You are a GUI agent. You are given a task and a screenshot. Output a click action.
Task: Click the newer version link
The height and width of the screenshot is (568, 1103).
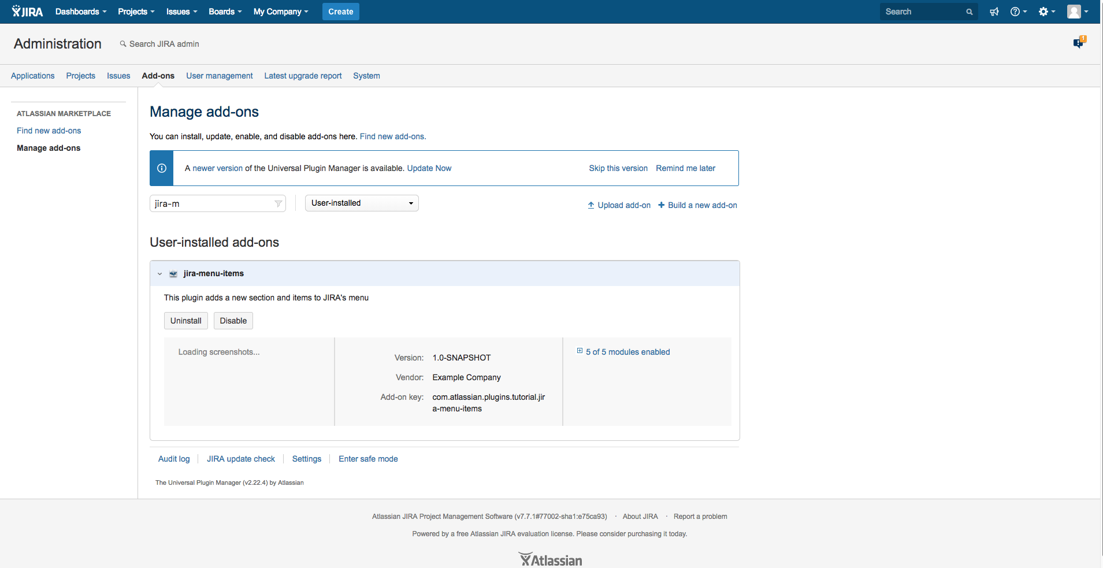click(x=218, y=168)
